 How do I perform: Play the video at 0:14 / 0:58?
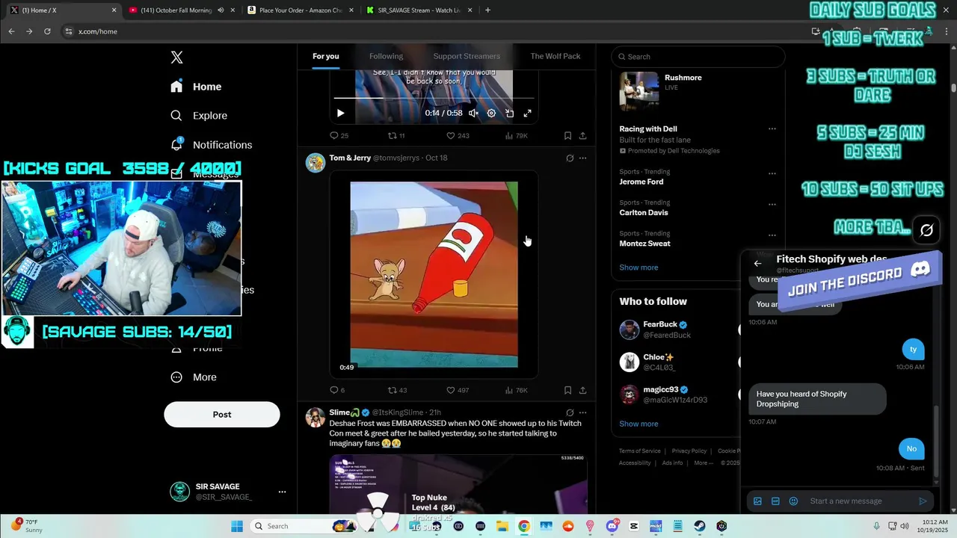pos(340,113)
